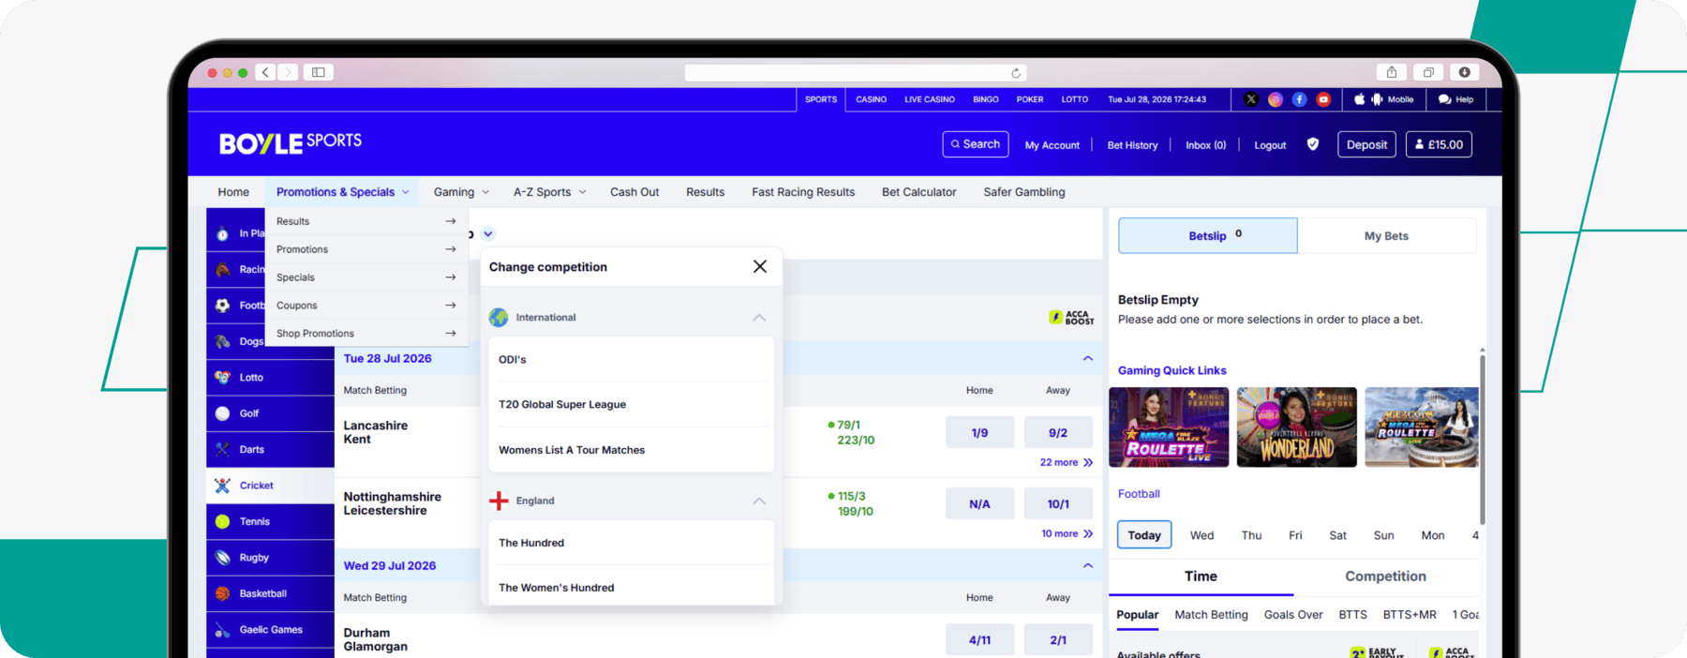
Task: Switch to My Bets tab
Action: coord(1386,236)
